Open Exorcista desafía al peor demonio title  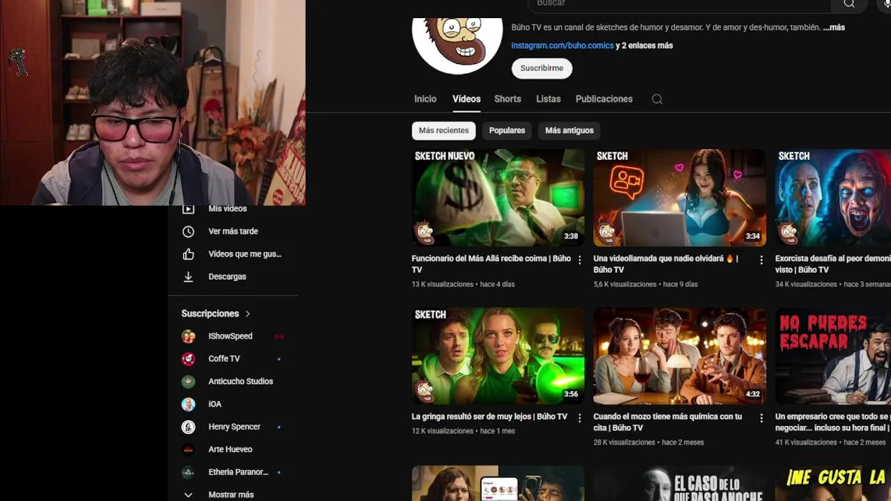click(833, 264)
